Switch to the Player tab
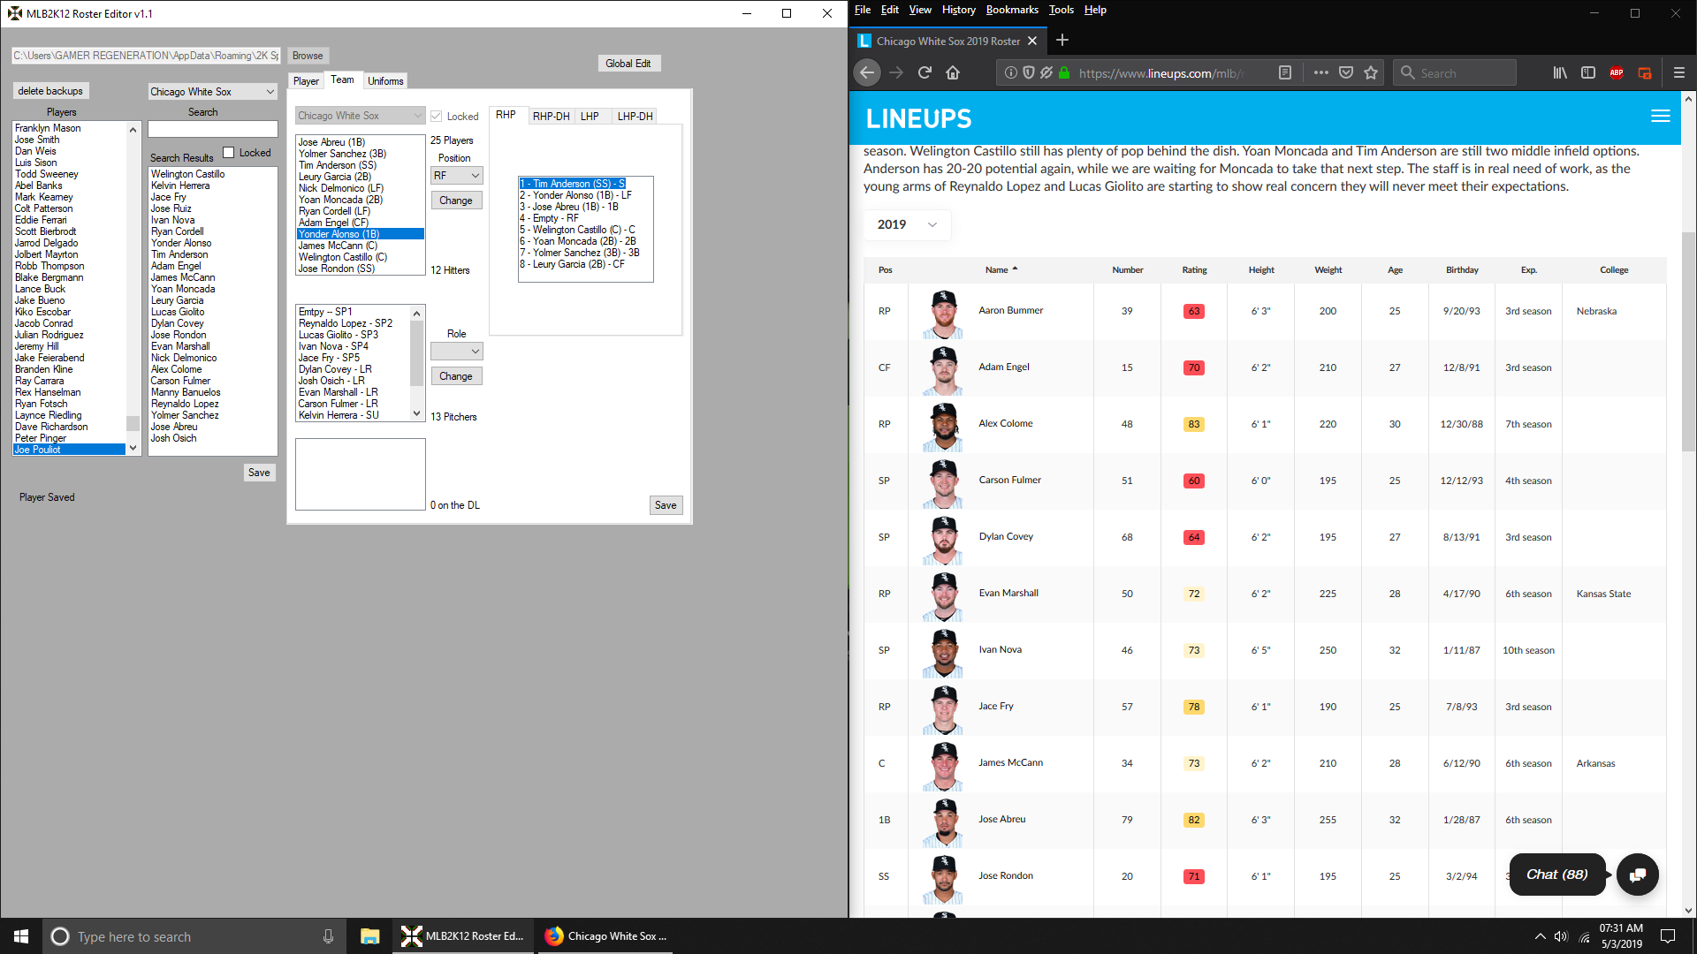This screenshot has width=1697, height=954. (x=306, y=81)
